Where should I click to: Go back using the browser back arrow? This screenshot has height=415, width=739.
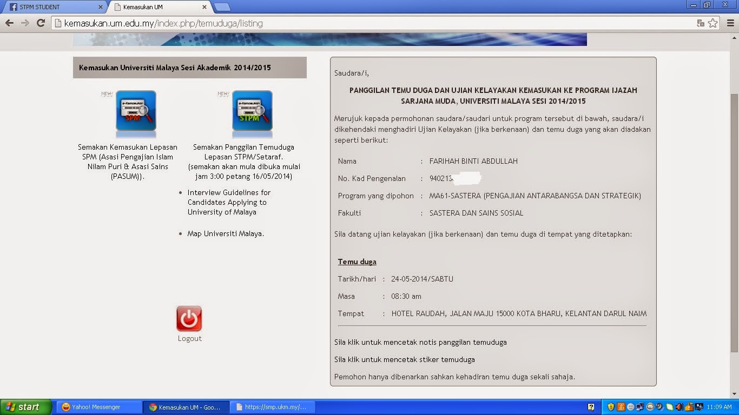[x=9, y=23]
